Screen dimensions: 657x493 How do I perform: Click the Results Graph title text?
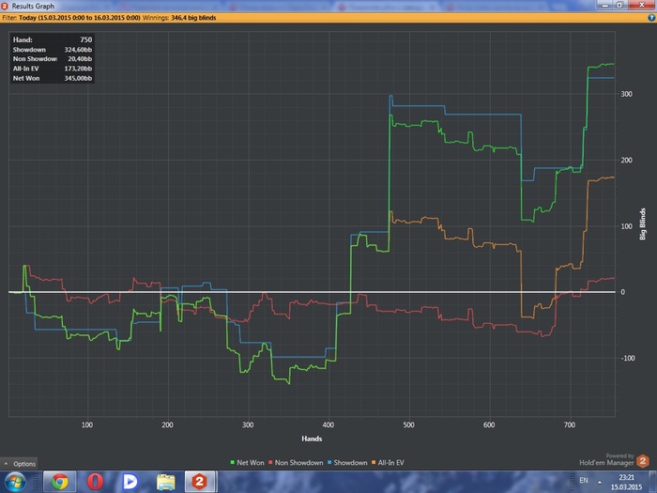point(33,6)
